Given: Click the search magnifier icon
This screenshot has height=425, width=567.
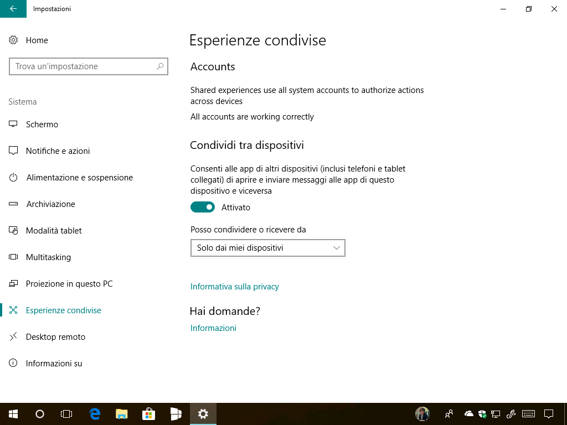Looking at the screenshot, I should coord(160,66).
